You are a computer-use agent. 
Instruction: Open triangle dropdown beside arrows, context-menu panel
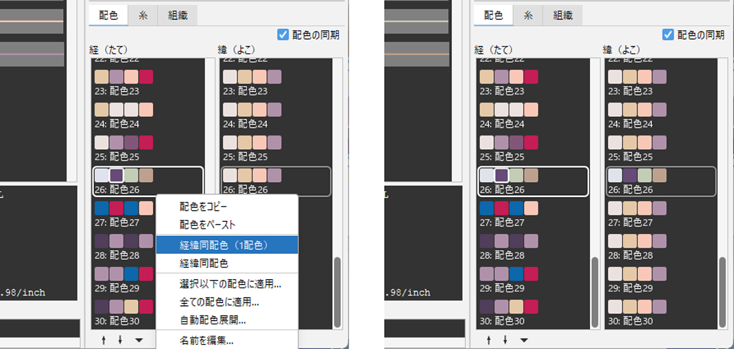[139, 339]
